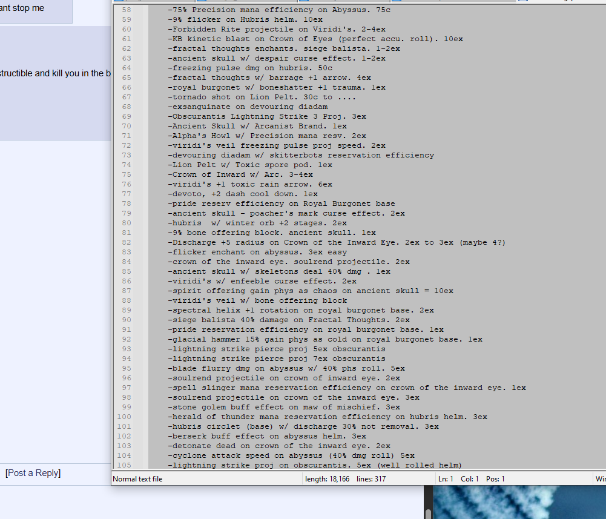Click the line '-devouring diadam w/ skitterbots reservation efficiency'
Image resolution: width=606 pixels, height=519 pixels.
point(301,155)
